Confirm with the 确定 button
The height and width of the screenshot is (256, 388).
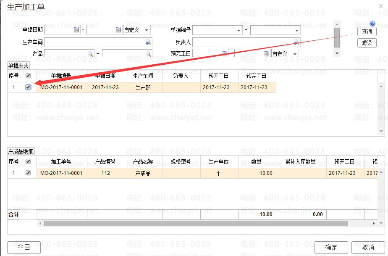coord(331,247)
